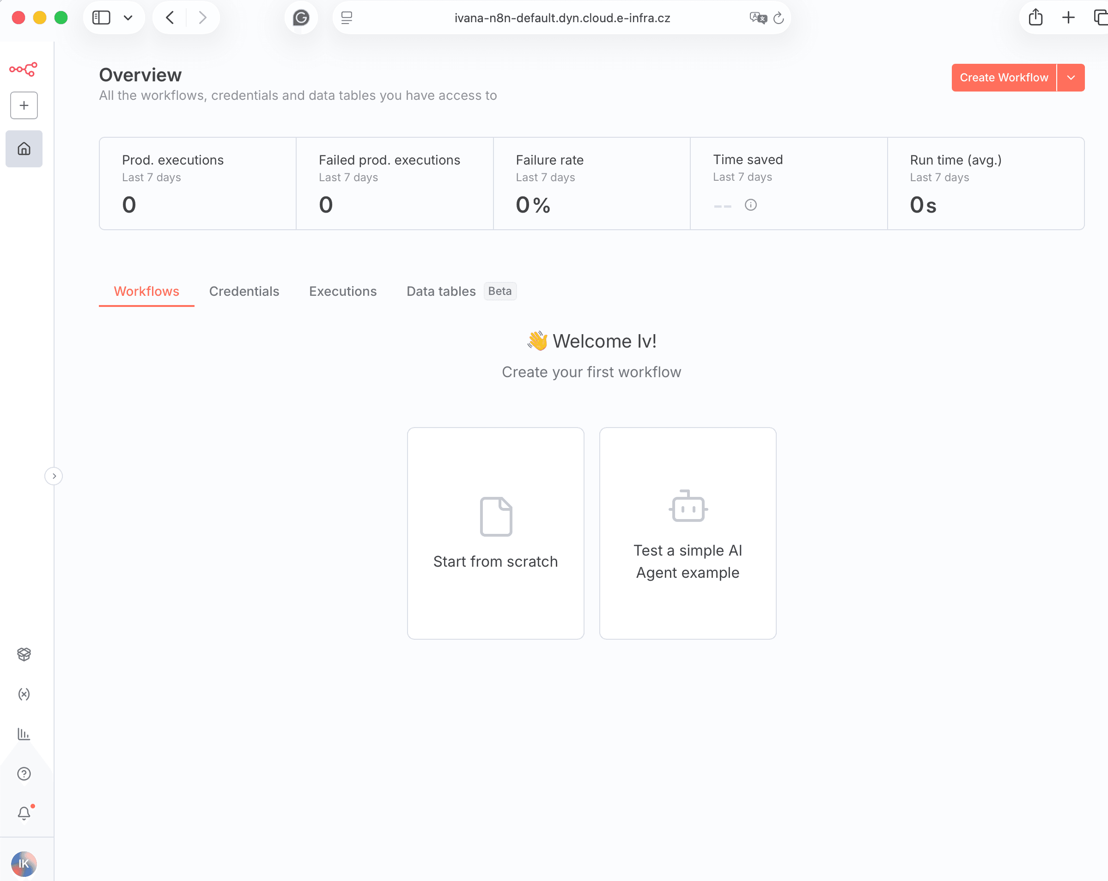Expand the left sidebar with chevron
Viewport: 1108px width, 881px height.
pos(54,476)
